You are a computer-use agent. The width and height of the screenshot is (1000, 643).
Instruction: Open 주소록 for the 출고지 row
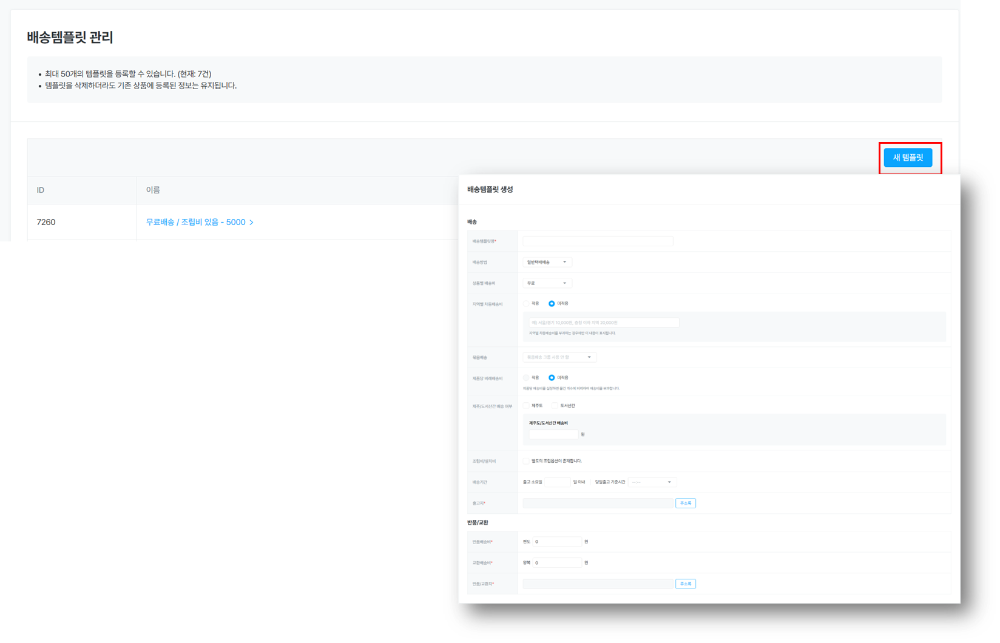pyautogui.click(x=686, y=503)
